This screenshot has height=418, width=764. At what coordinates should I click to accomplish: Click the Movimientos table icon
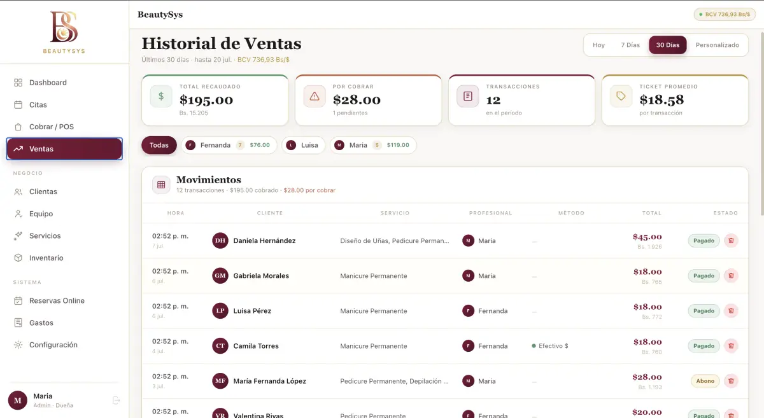(x=161, y=185)
